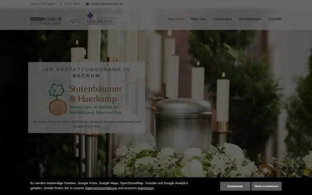Open the Leistungen menu item

point(223,19)
